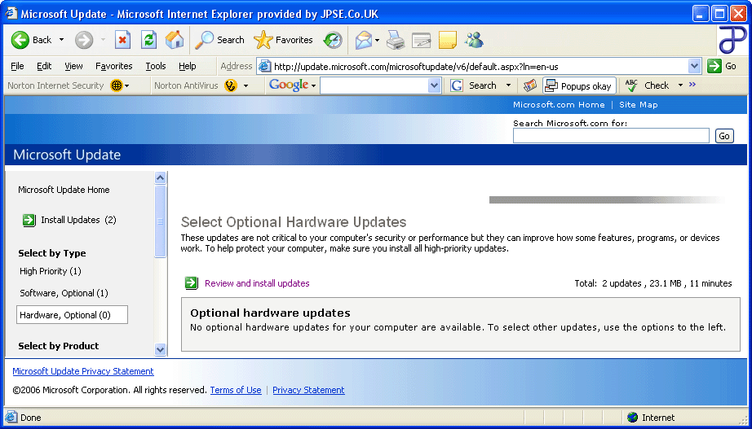
Task: Open the Site Map link
Action: (x=639, y=105)
